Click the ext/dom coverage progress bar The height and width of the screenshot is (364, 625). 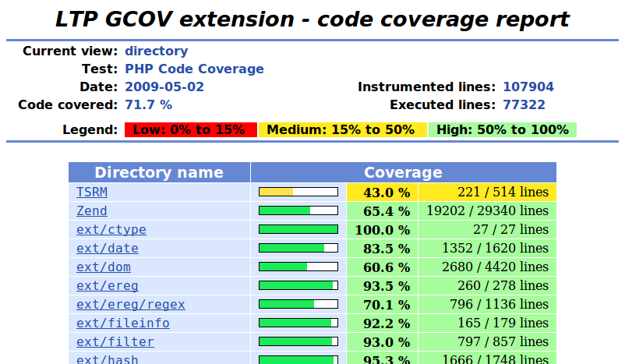tap(298, 267)
